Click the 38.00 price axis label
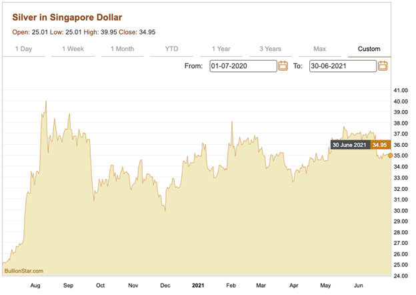 point(401,123)
